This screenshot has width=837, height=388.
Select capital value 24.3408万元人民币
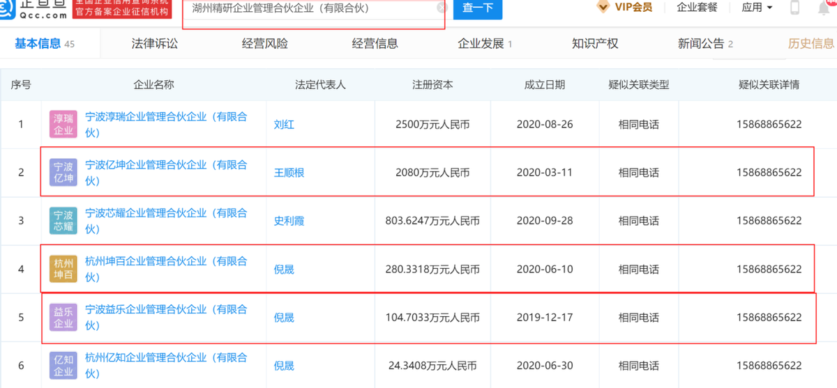[x=432, y=365]
